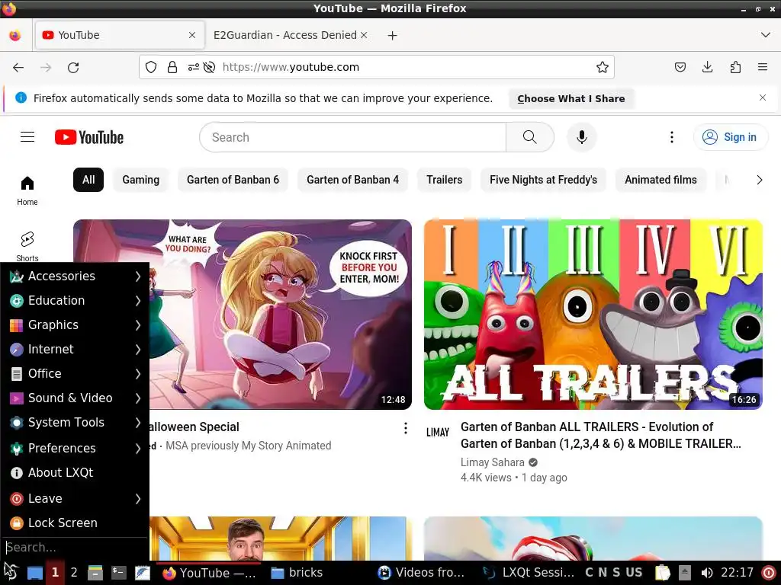Open the terminal launcher in taskbar
The image size is (781, 585).
click(x=118, y=573)
